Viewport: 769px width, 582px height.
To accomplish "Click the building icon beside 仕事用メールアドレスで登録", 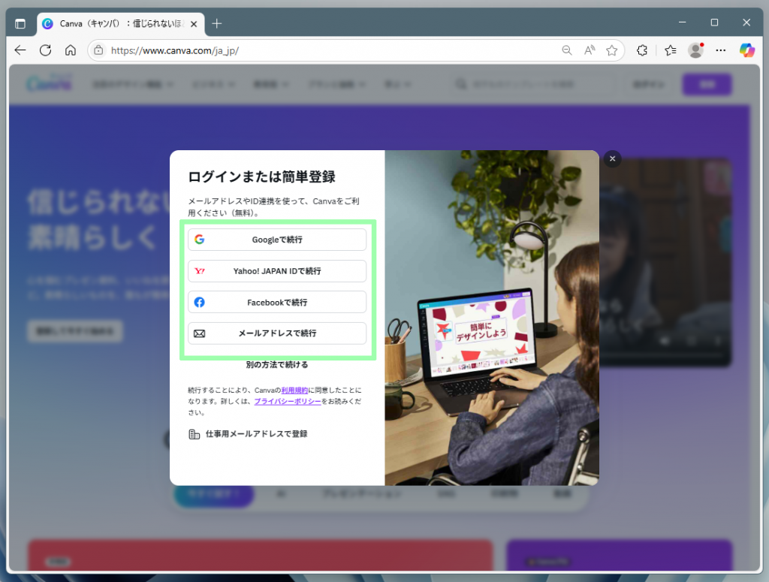I will point(194,433).
